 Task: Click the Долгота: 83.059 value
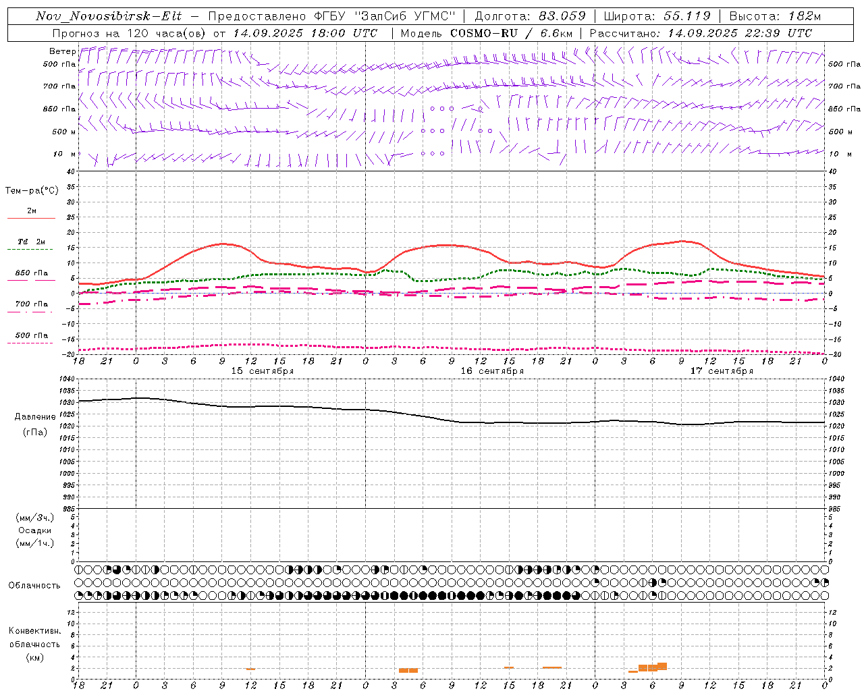(x=531, y=16)
